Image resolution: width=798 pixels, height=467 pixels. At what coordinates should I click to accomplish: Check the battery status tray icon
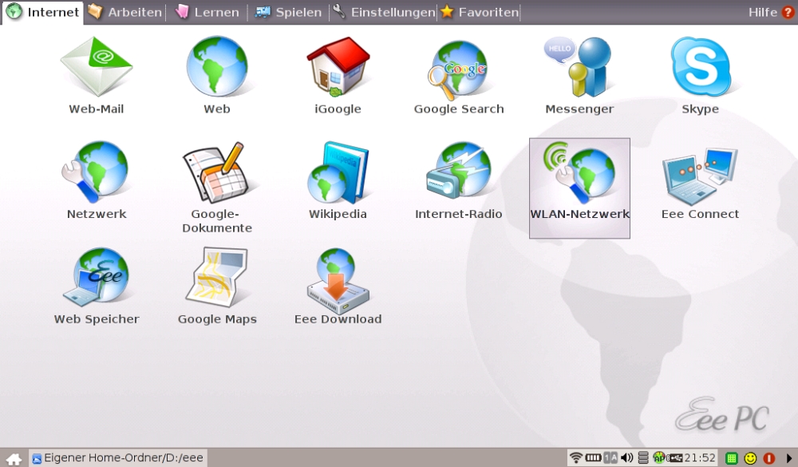click(594, 458)
